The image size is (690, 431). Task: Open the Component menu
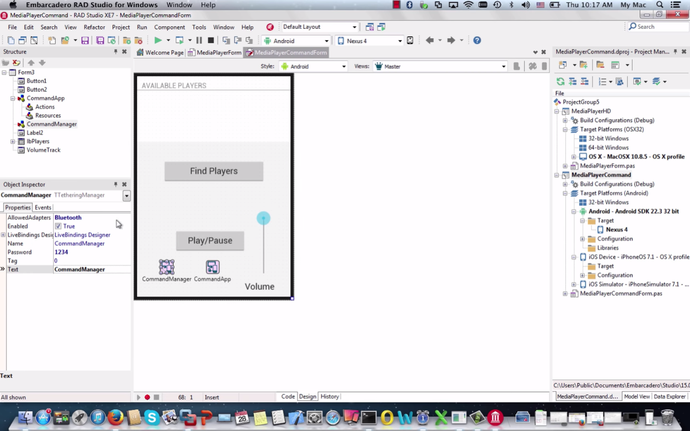click(170, 27)
